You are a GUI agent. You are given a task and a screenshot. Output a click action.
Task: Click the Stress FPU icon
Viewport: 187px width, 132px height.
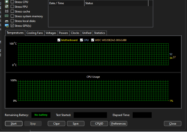7,7
